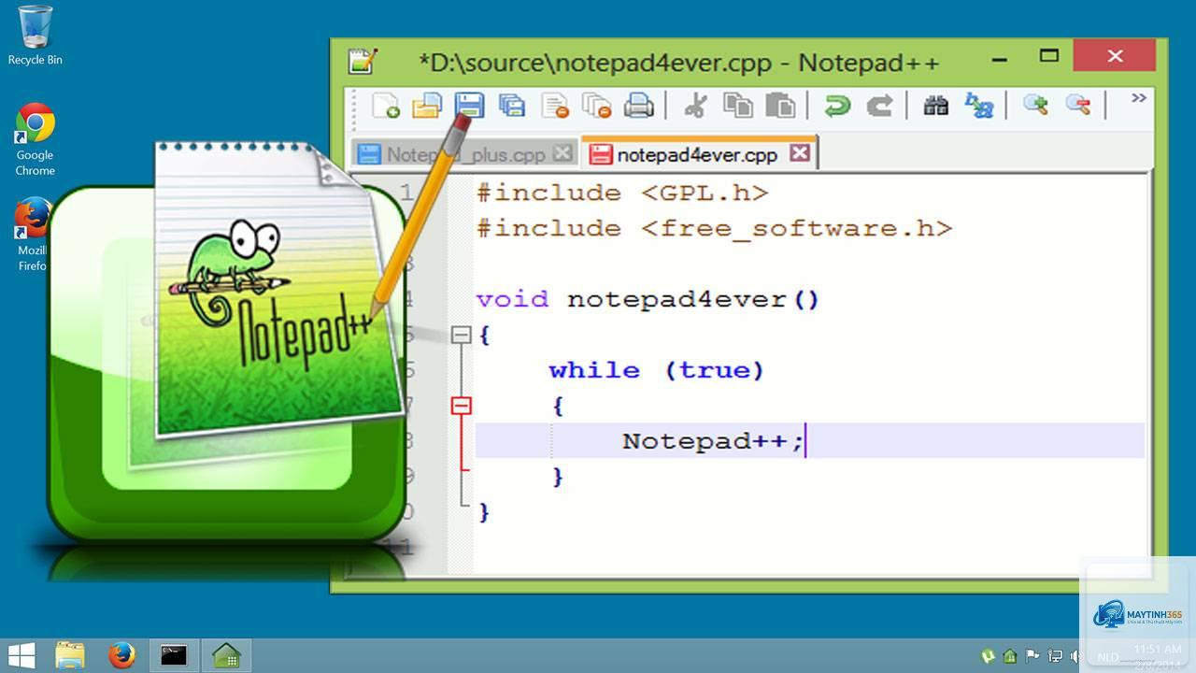Image resolution: width=1196 pixels, height=673 pixels.
Task: Click the green Undo arrow
Action: click(837, 105)
